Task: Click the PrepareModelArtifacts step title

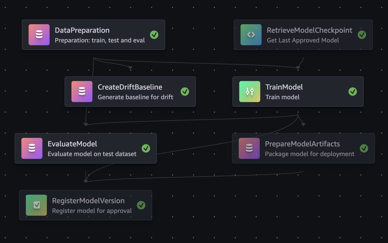Action: 302,144
